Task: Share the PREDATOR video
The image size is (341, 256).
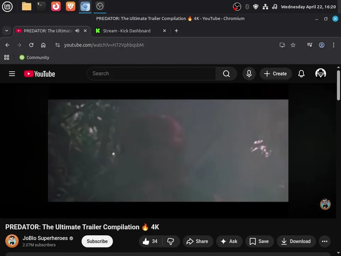Action: (198, 241)
